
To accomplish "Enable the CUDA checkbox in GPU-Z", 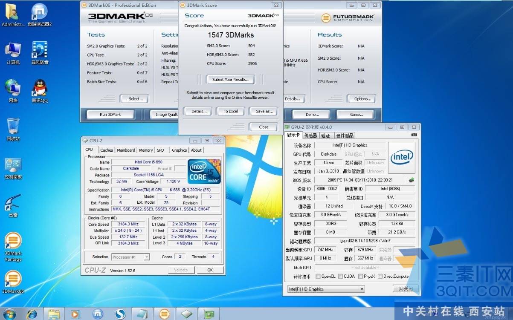I will tap(340, 276).
